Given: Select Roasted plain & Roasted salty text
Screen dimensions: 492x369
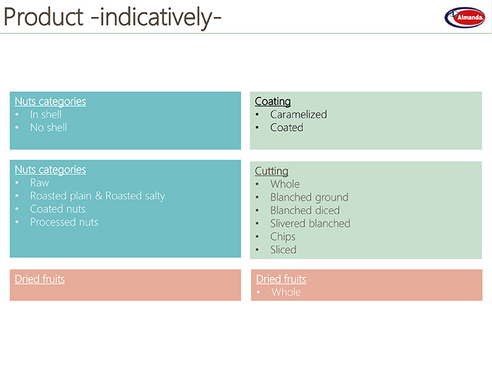Looking at the screenshot, I should click(x=98, y=196).
